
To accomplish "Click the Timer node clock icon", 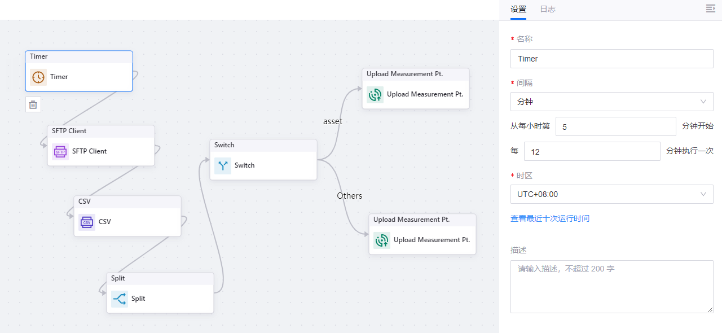I will (38, 77).
